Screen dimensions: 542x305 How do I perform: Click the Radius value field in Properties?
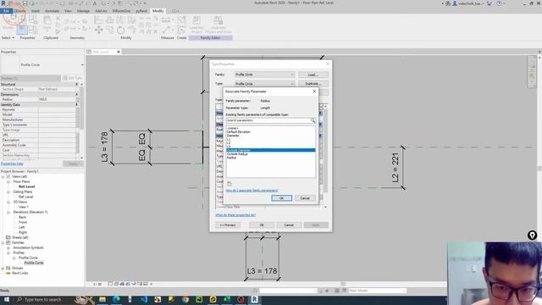click(57, 99)
